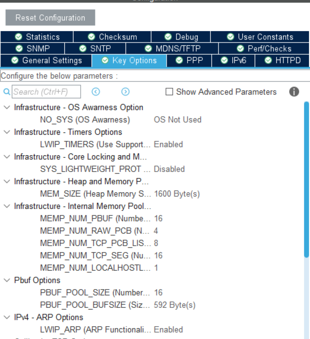Click value 8 of MEMP_NUM_TCP_PCB_LIS
310x339 pixels.
pyautogui.click(x=156, y=243)
